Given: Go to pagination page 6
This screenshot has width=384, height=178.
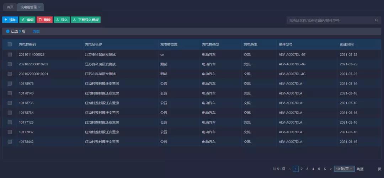Looking at the screenshot, I should 325,169.
